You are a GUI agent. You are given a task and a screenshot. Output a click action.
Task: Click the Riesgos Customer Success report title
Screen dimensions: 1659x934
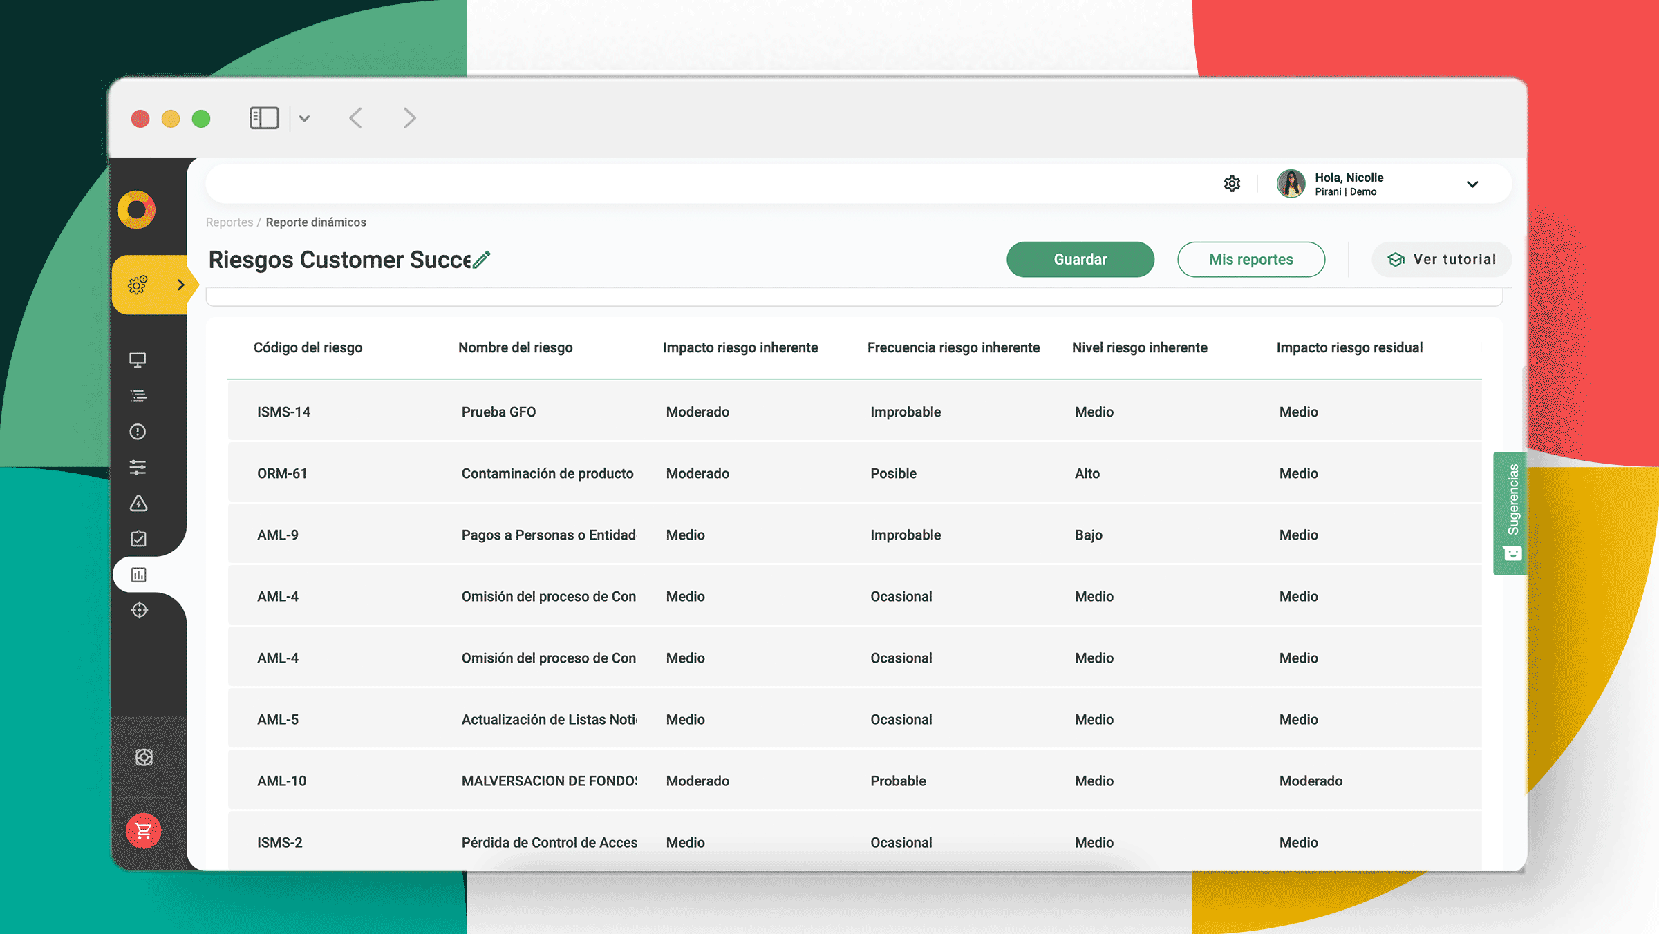[x=339, y=260]
